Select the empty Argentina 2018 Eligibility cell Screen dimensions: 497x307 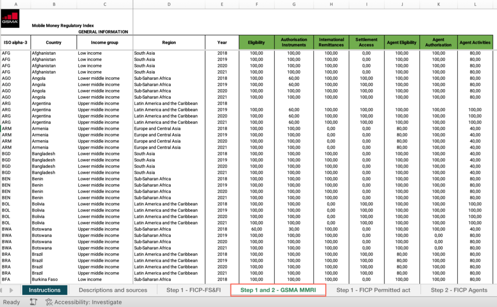(256, 104)
